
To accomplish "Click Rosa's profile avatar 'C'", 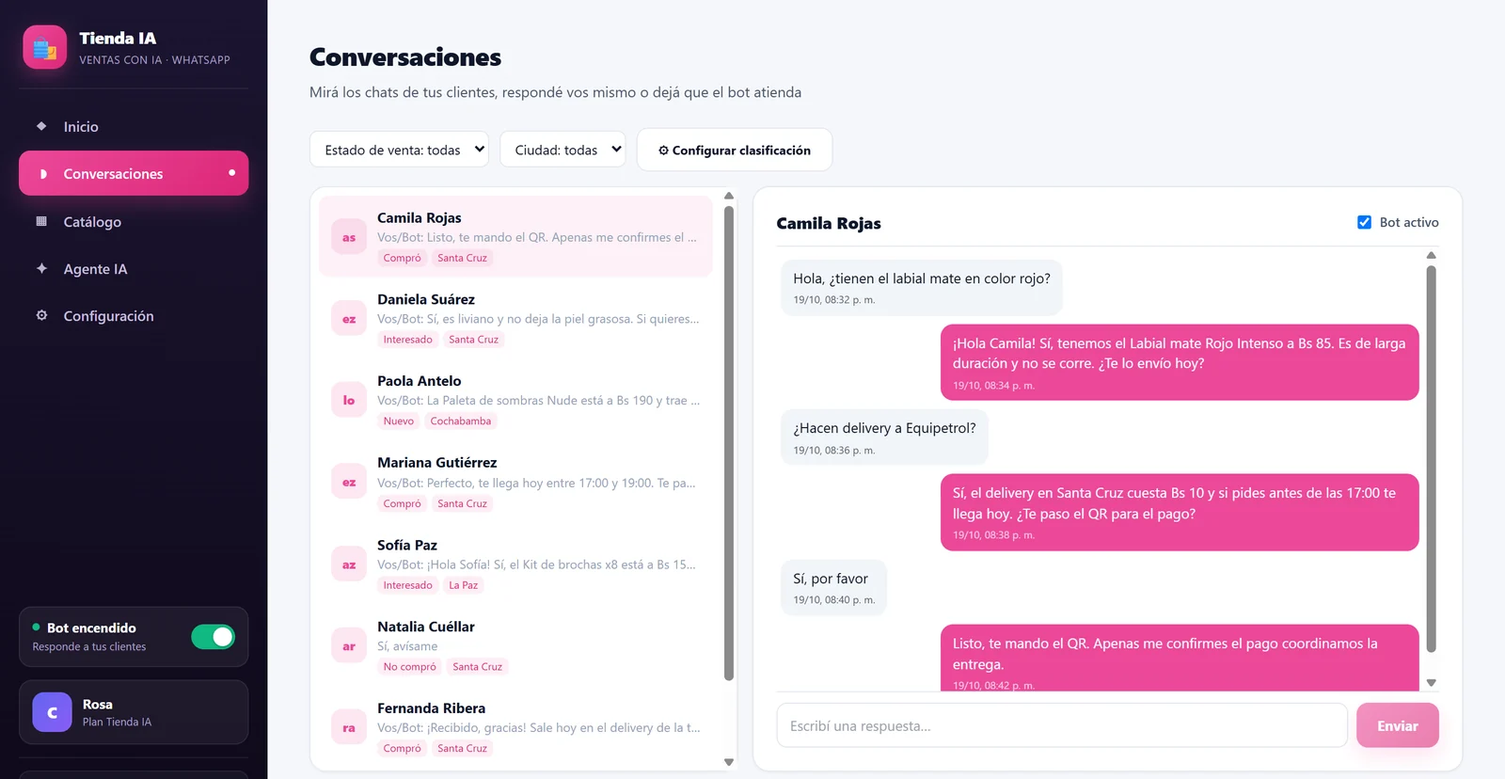I will pos(52,712).
